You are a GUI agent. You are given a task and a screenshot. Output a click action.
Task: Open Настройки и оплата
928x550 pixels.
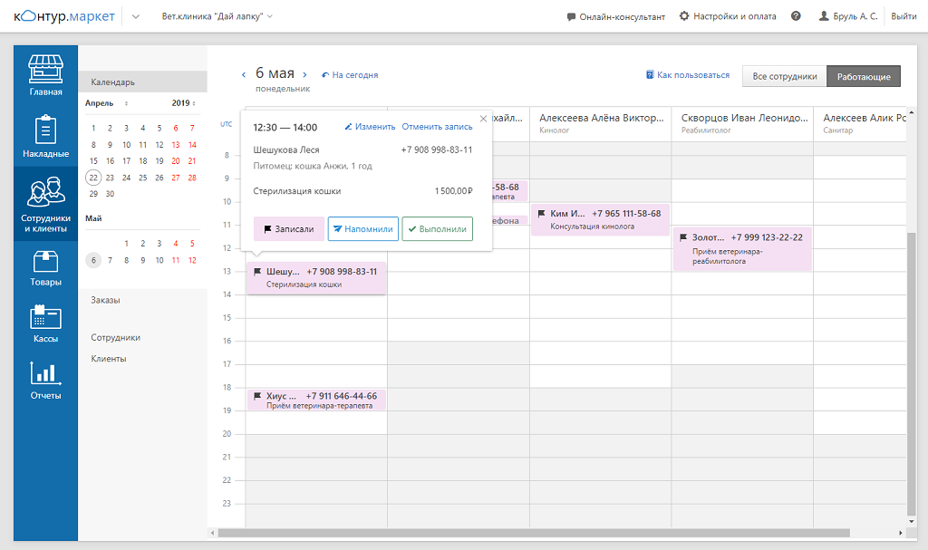728,16
